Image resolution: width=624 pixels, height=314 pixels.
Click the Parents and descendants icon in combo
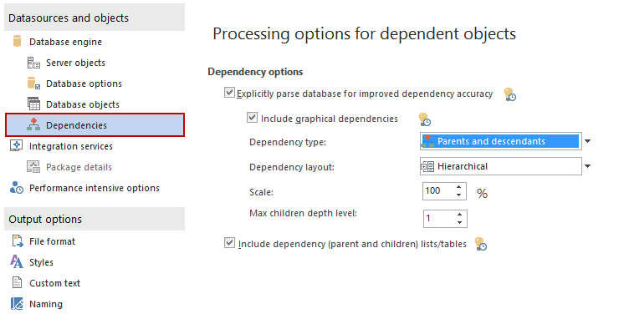point(427,141)
